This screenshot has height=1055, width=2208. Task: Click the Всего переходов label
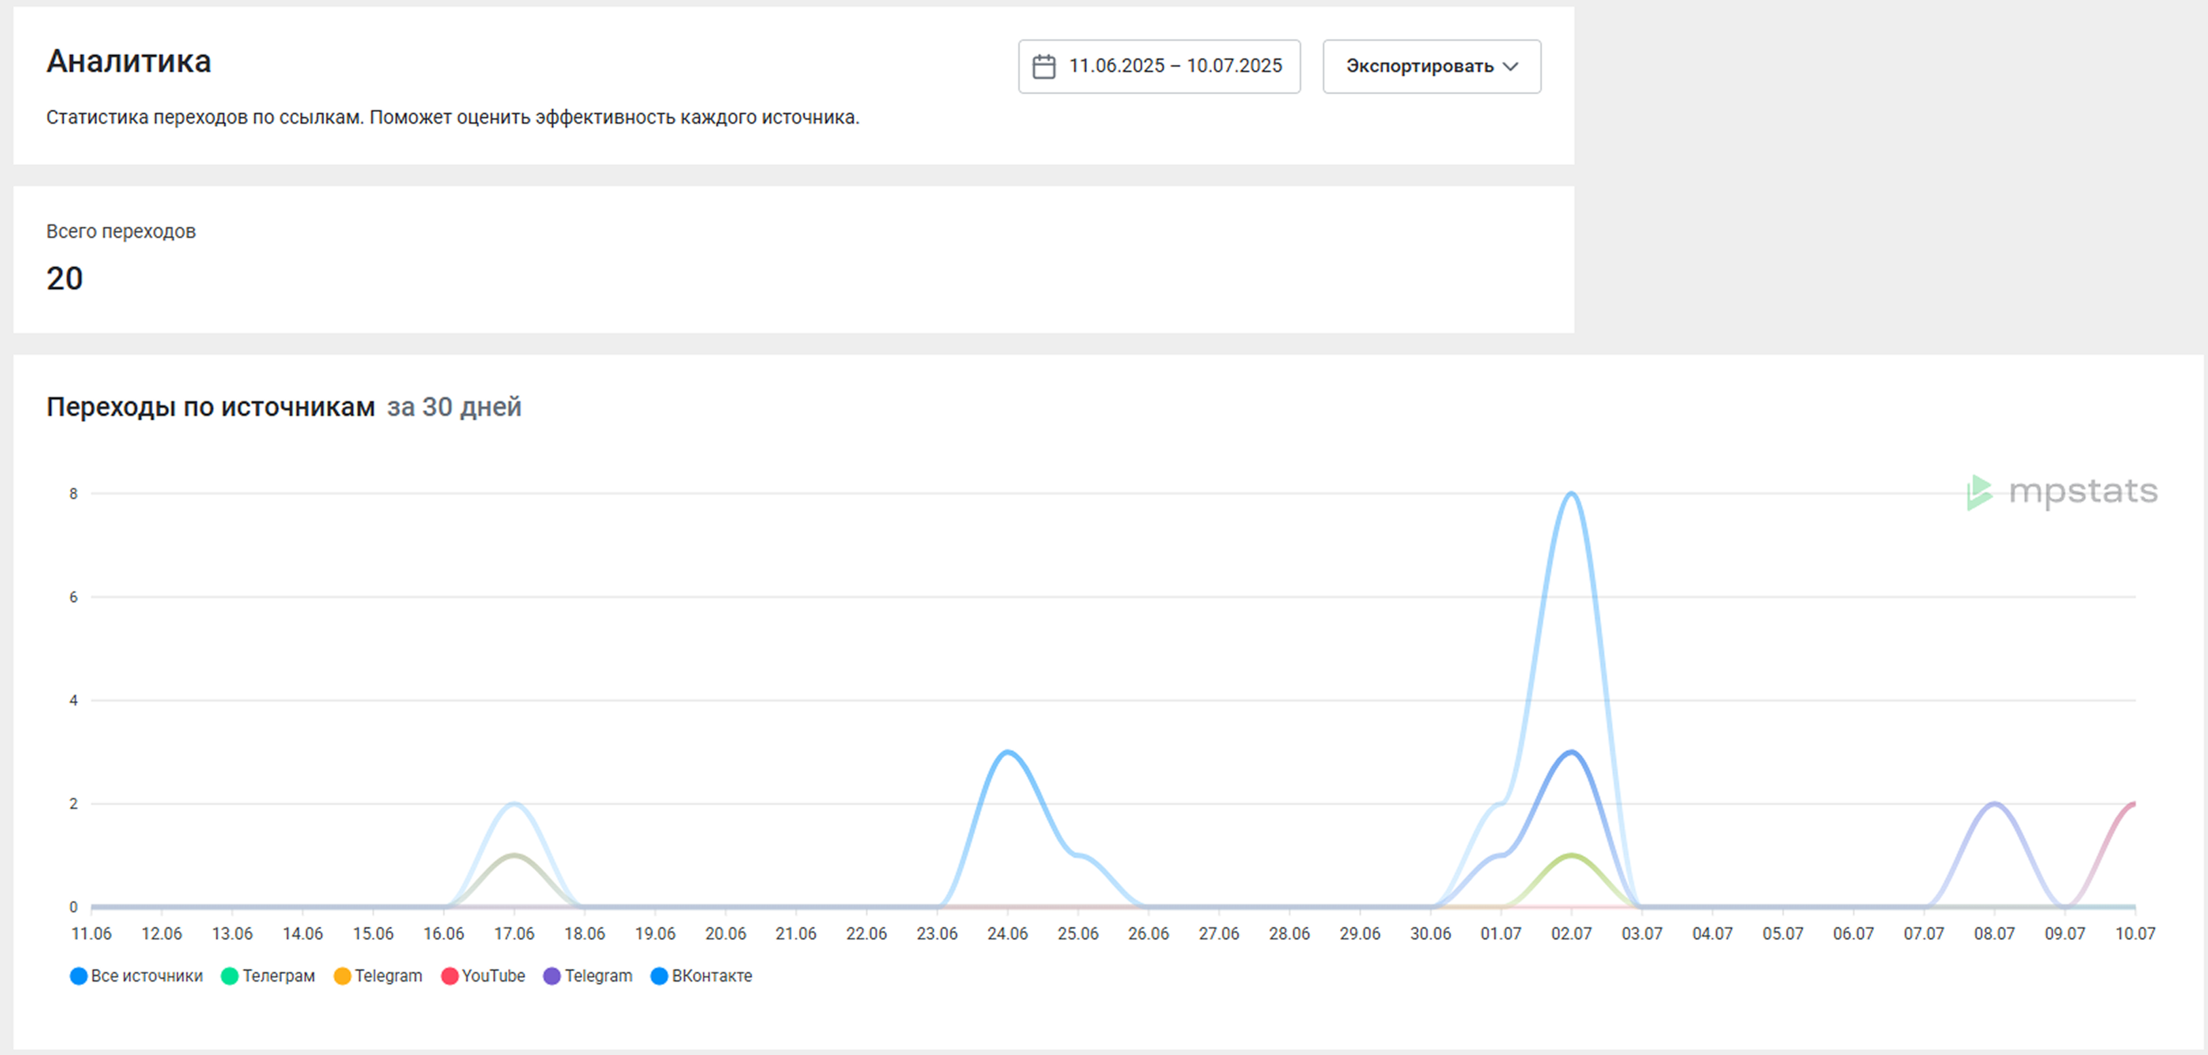(121, 231)
